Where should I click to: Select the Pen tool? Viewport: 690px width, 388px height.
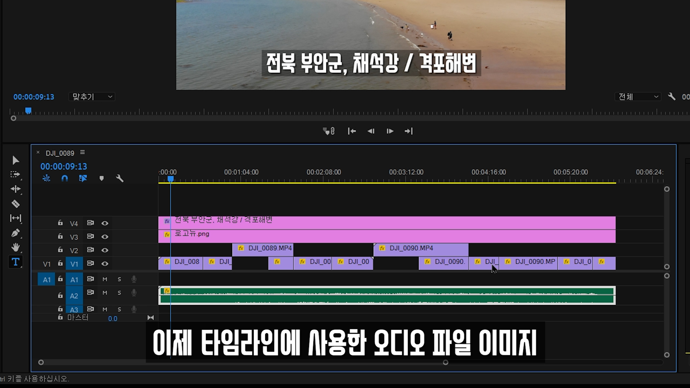tap(15, 233)
